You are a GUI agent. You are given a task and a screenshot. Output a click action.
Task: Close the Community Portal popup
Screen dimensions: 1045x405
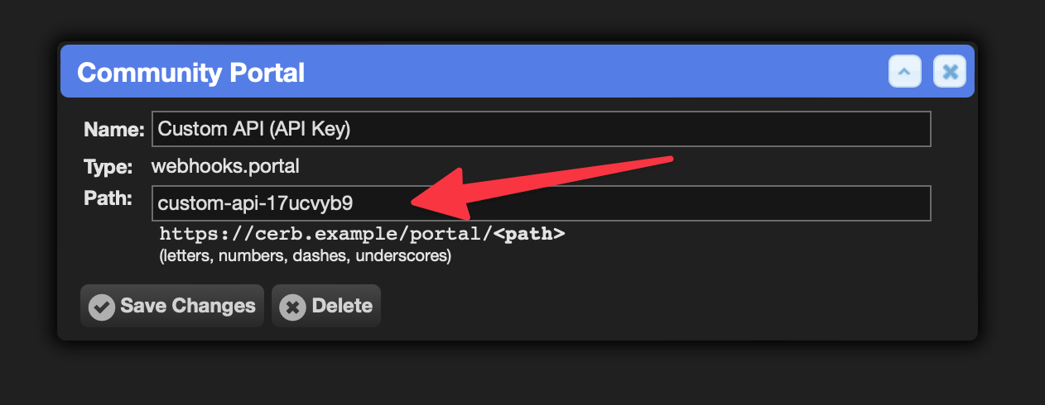950,72
